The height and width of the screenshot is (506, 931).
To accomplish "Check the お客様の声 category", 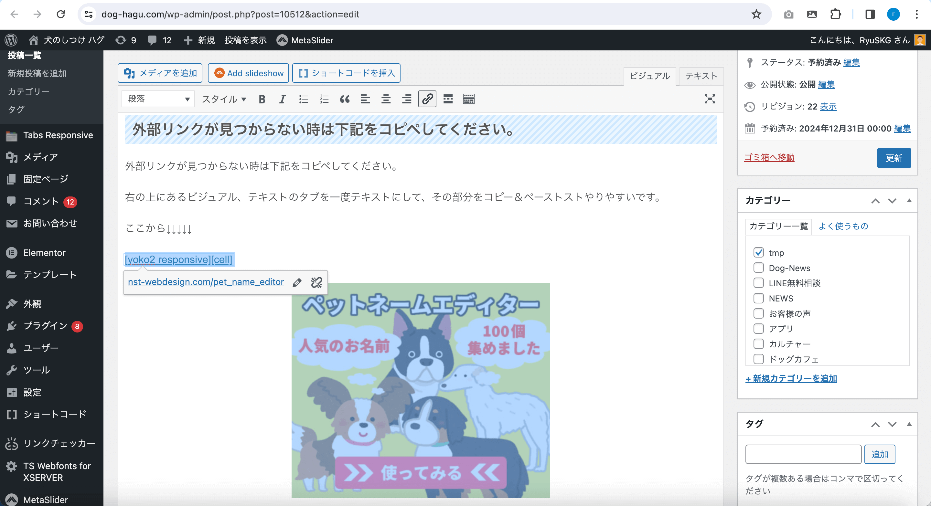I will (759, 313).
